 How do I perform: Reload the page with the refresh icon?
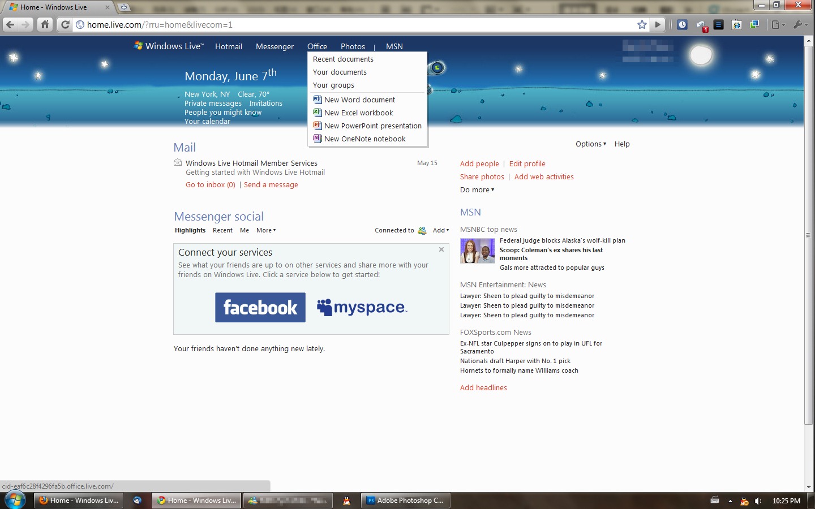pos(65,24)
